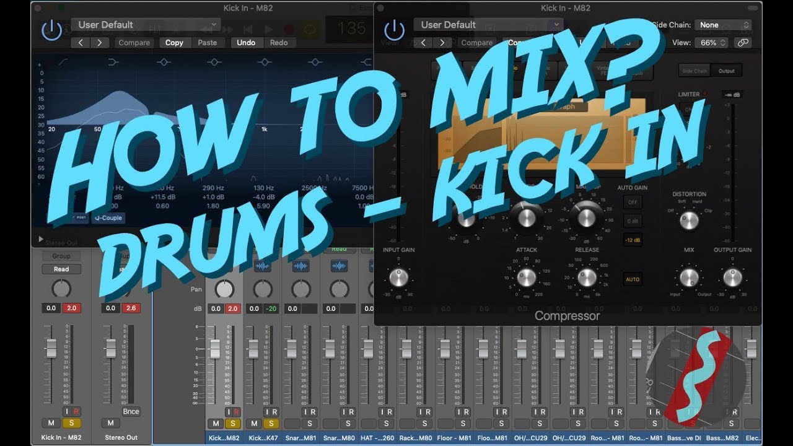793x446 pixels.
Task: Click the Release knob in Compressor
Action: [x=587, y=277]
